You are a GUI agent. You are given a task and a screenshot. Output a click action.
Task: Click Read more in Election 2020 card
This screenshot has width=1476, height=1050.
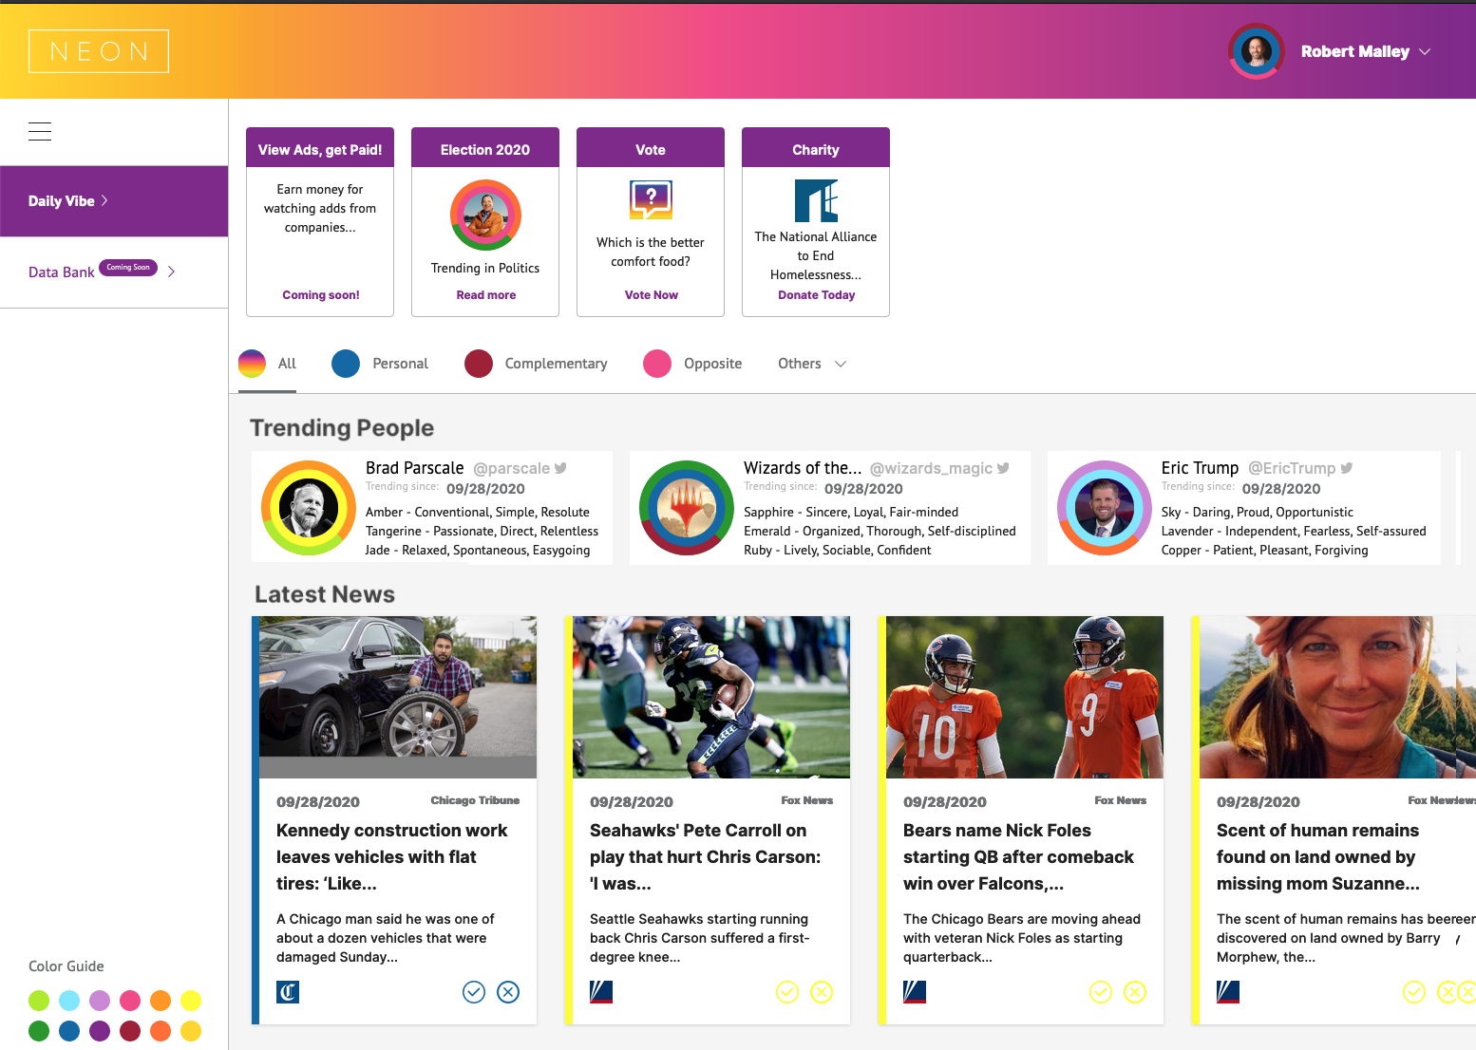tap(486, 295)
